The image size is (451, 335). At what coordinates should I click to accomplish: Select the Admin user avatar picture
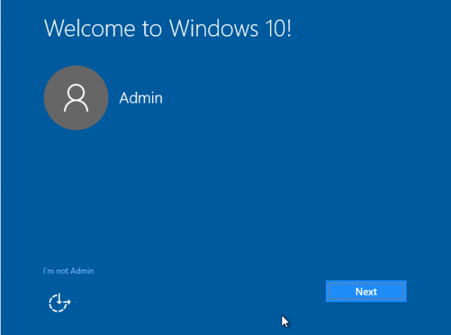[76, 98]
